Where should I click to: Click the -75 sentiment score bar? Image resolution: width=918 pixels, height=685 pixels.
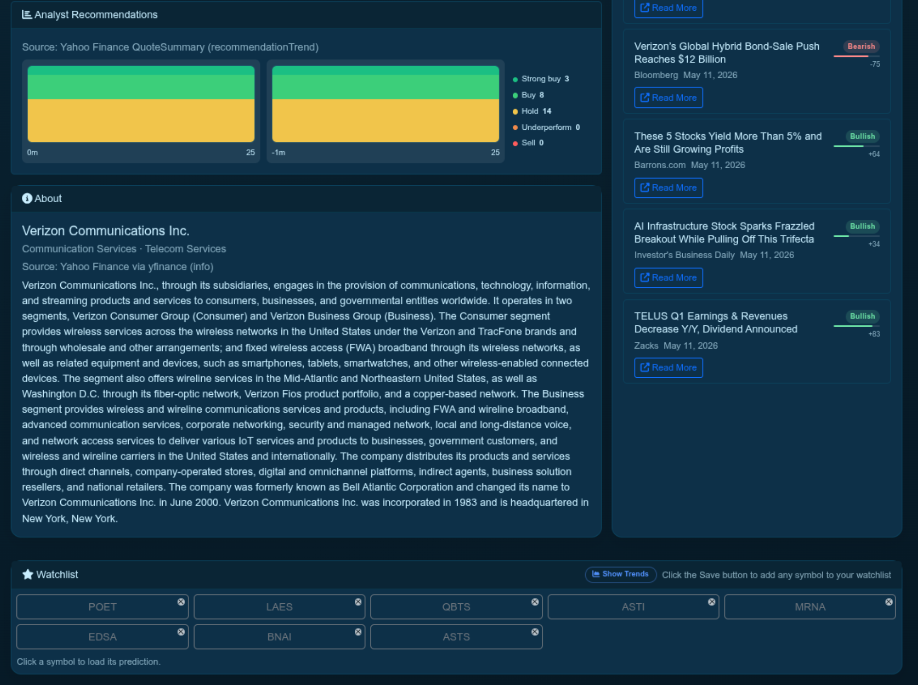857,56
